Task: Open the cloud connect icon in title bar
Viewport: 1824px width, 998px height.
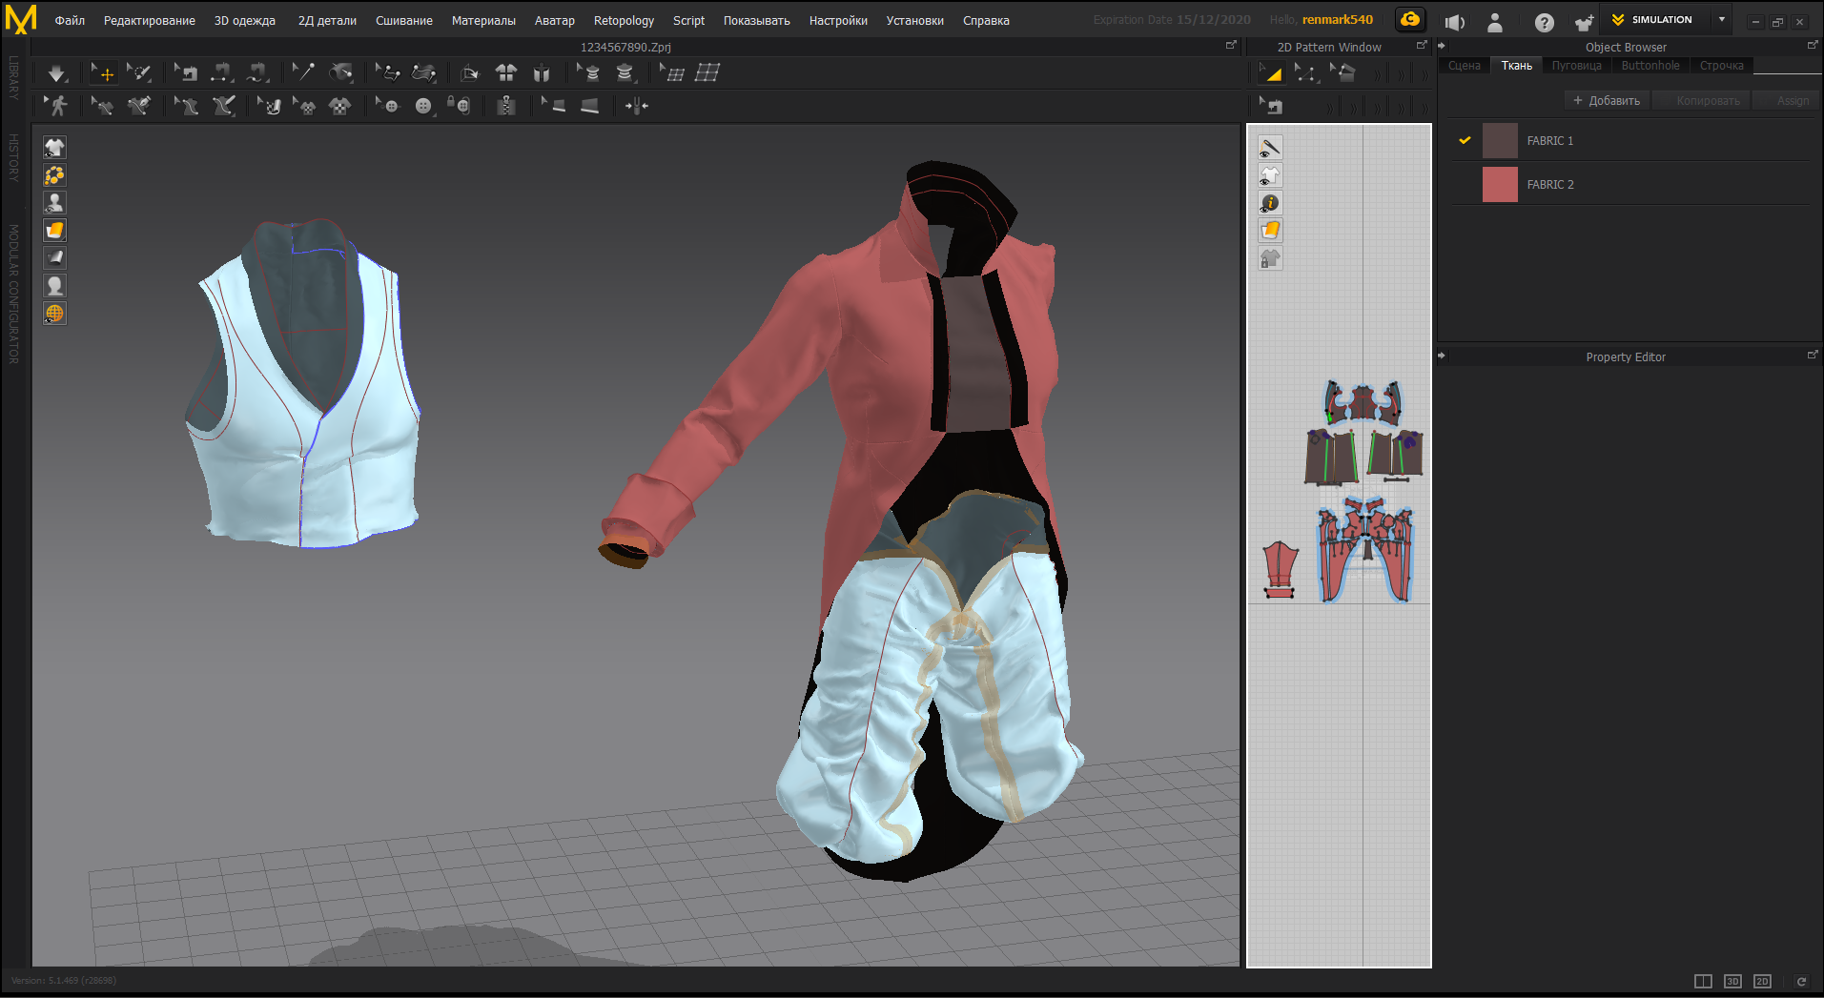Action: coord(1410,19)
